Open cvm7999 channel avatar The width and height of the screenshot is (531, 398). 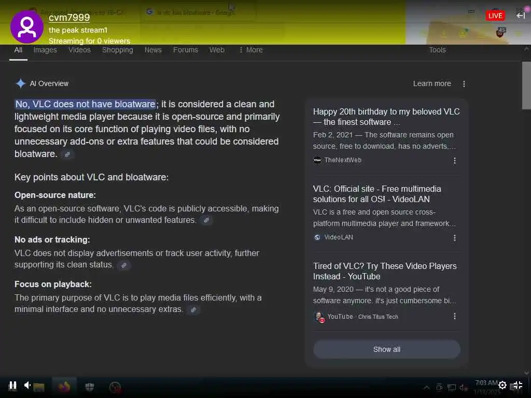[27, 27]
